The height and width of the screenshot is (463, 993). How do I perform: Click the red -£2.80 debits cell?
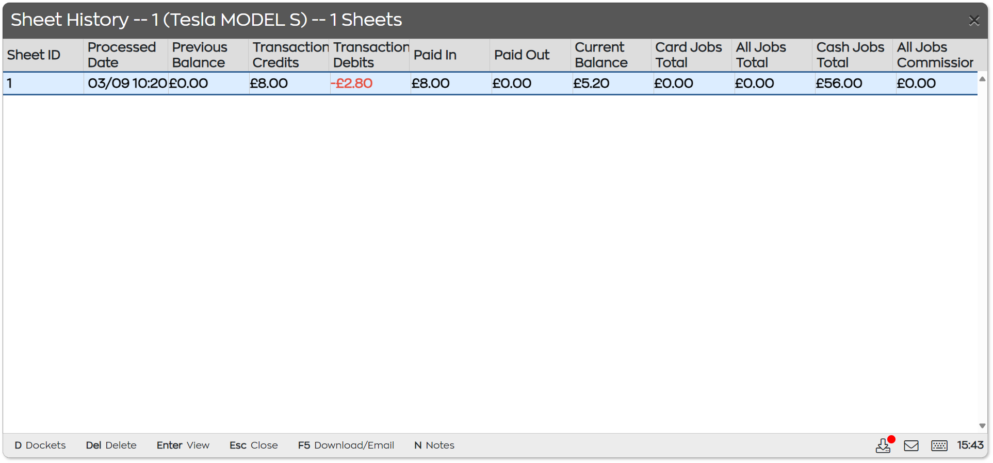click(x=370, y=84)
